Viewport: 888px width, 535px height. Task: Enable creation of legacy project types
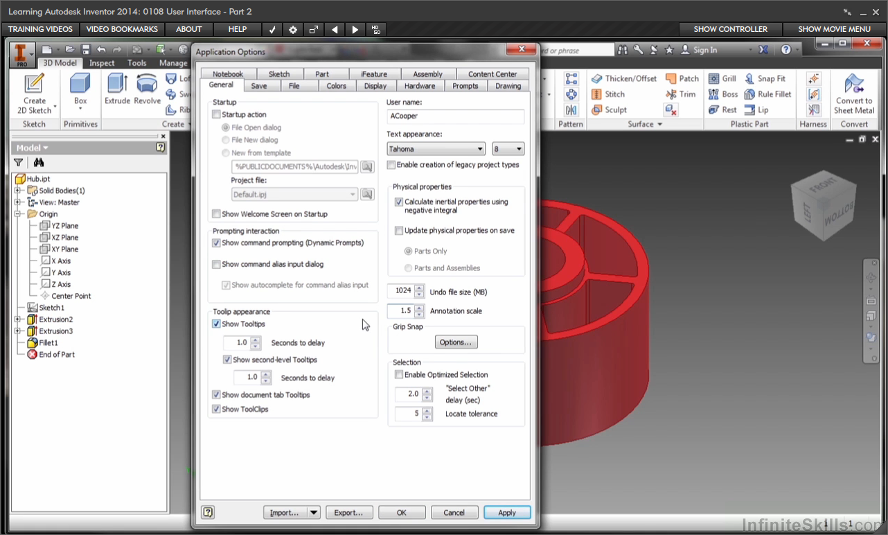click(x=391, y=165)
